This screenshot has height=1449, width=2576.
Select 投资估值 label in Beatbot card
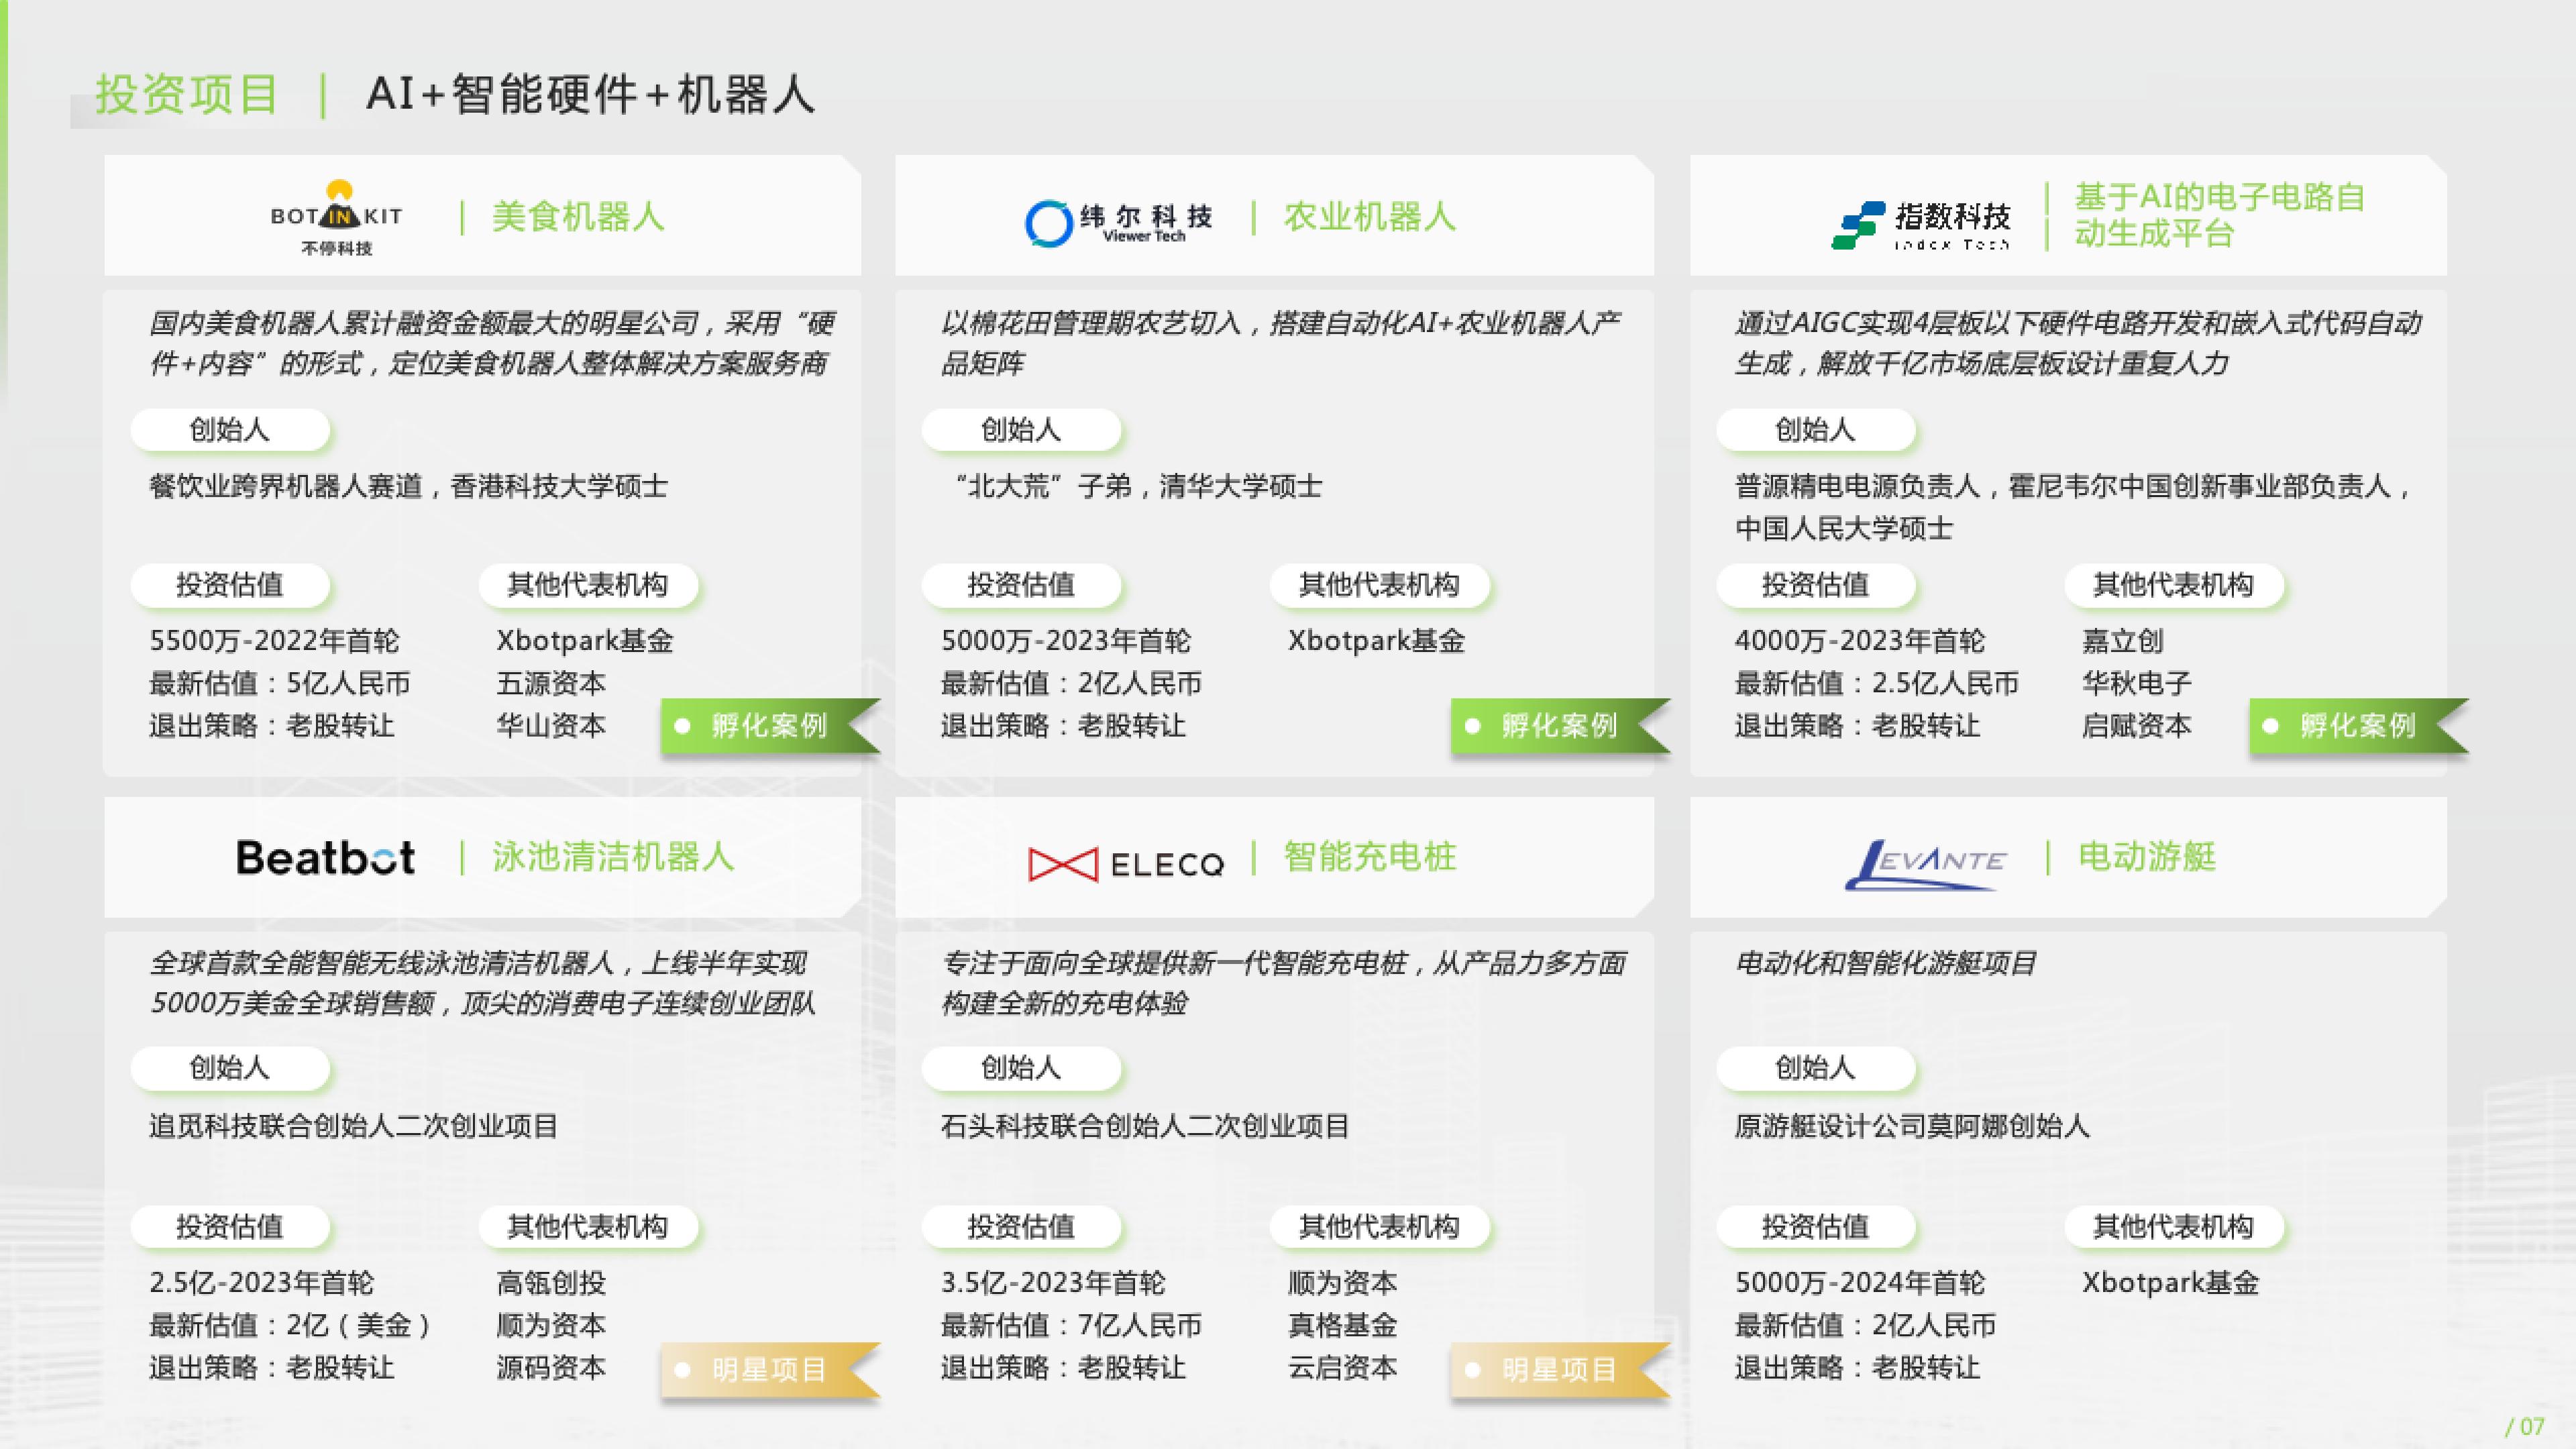tap(230, 1226)
